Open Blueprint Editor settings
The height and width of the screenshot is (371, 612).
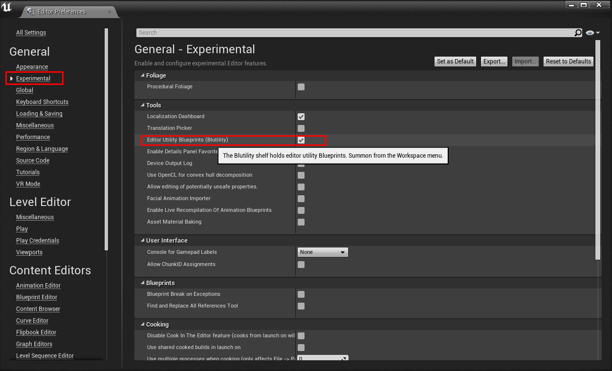pyautogui.click(x=37, y=297)
